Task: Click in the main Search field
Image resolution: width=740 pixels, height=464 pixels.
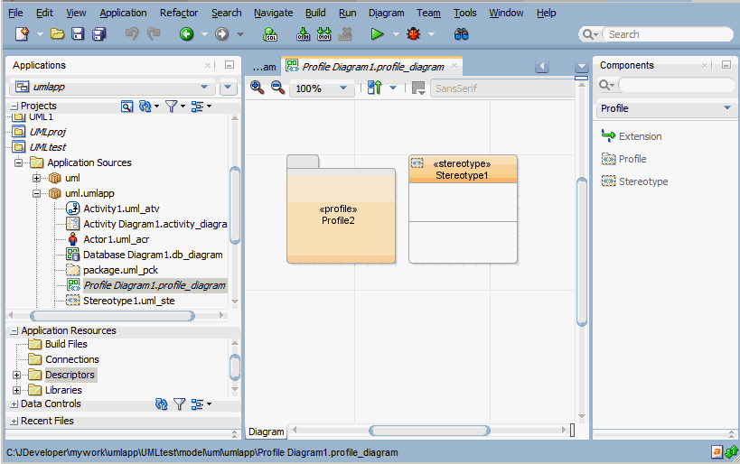Action: (x=668, y=34)
